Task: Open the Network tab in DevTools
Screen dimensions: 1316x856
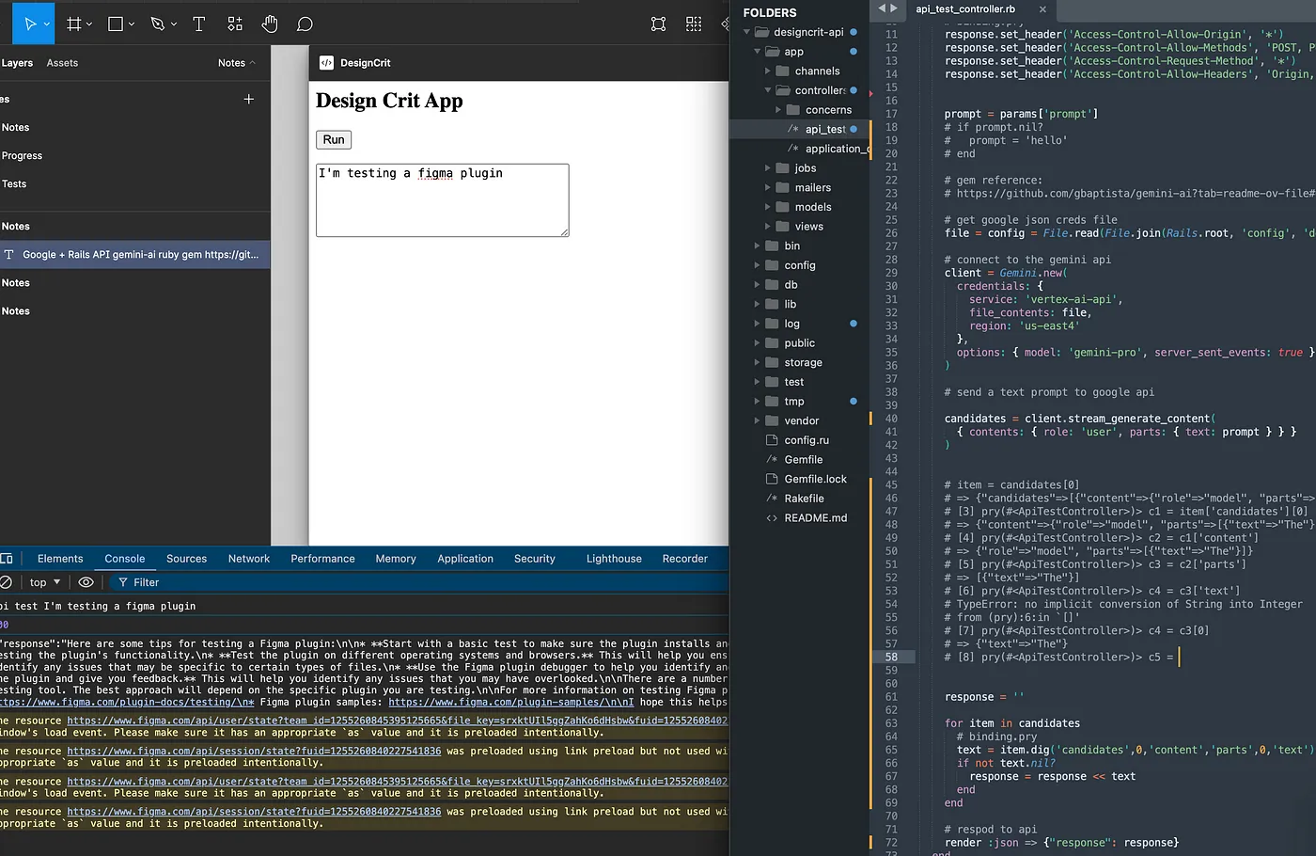Action: [x=249, y=559]
